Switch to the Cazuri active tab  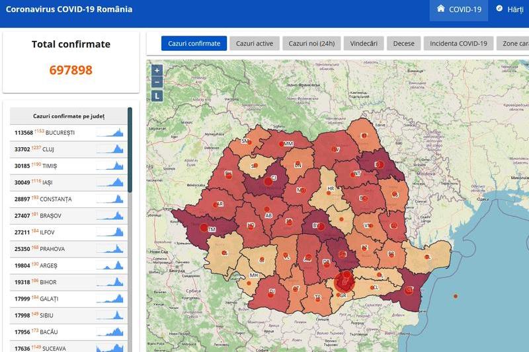coord(255,44)
